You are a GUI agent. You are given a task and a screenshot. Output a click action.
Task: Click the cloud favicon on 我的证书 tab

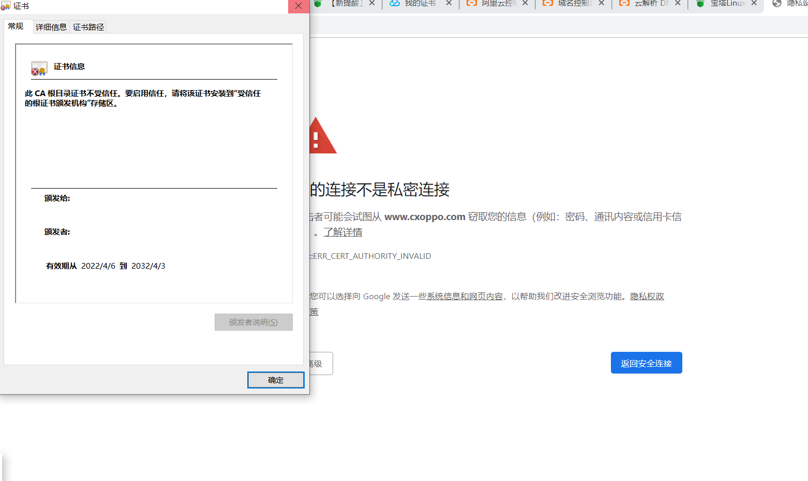395,3
